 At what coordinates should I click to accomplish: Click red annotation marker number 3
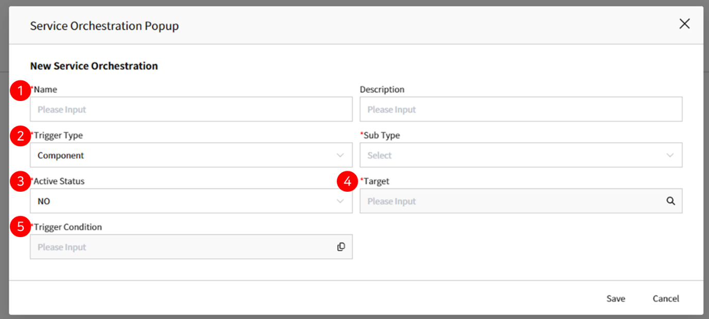pos(21,182)
